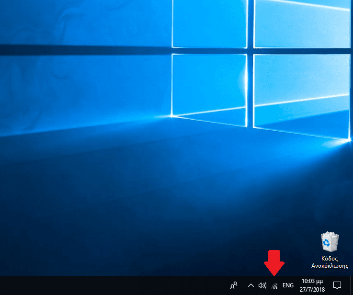This screenshot has height=295, width=353.
Task: Open the Action Center notifications icon
Action: 337,285
